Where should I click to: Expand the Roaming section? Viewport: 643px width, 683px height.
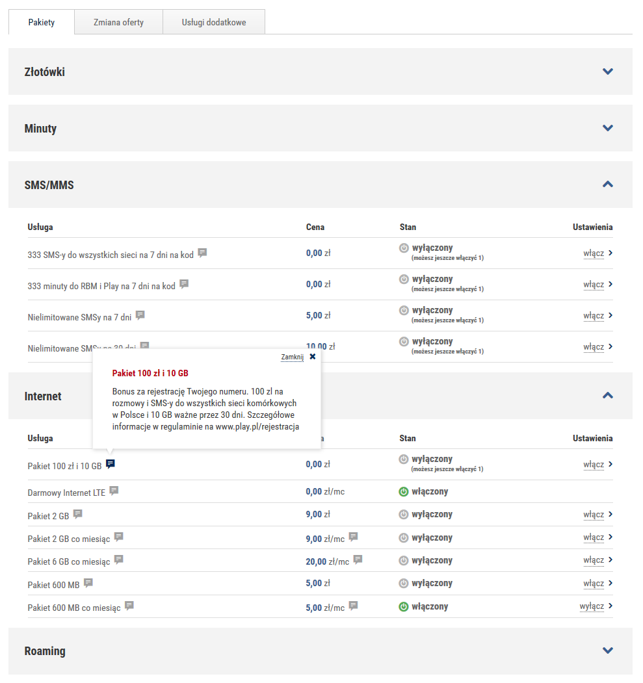pyautogui.click(x=607, y=651)
